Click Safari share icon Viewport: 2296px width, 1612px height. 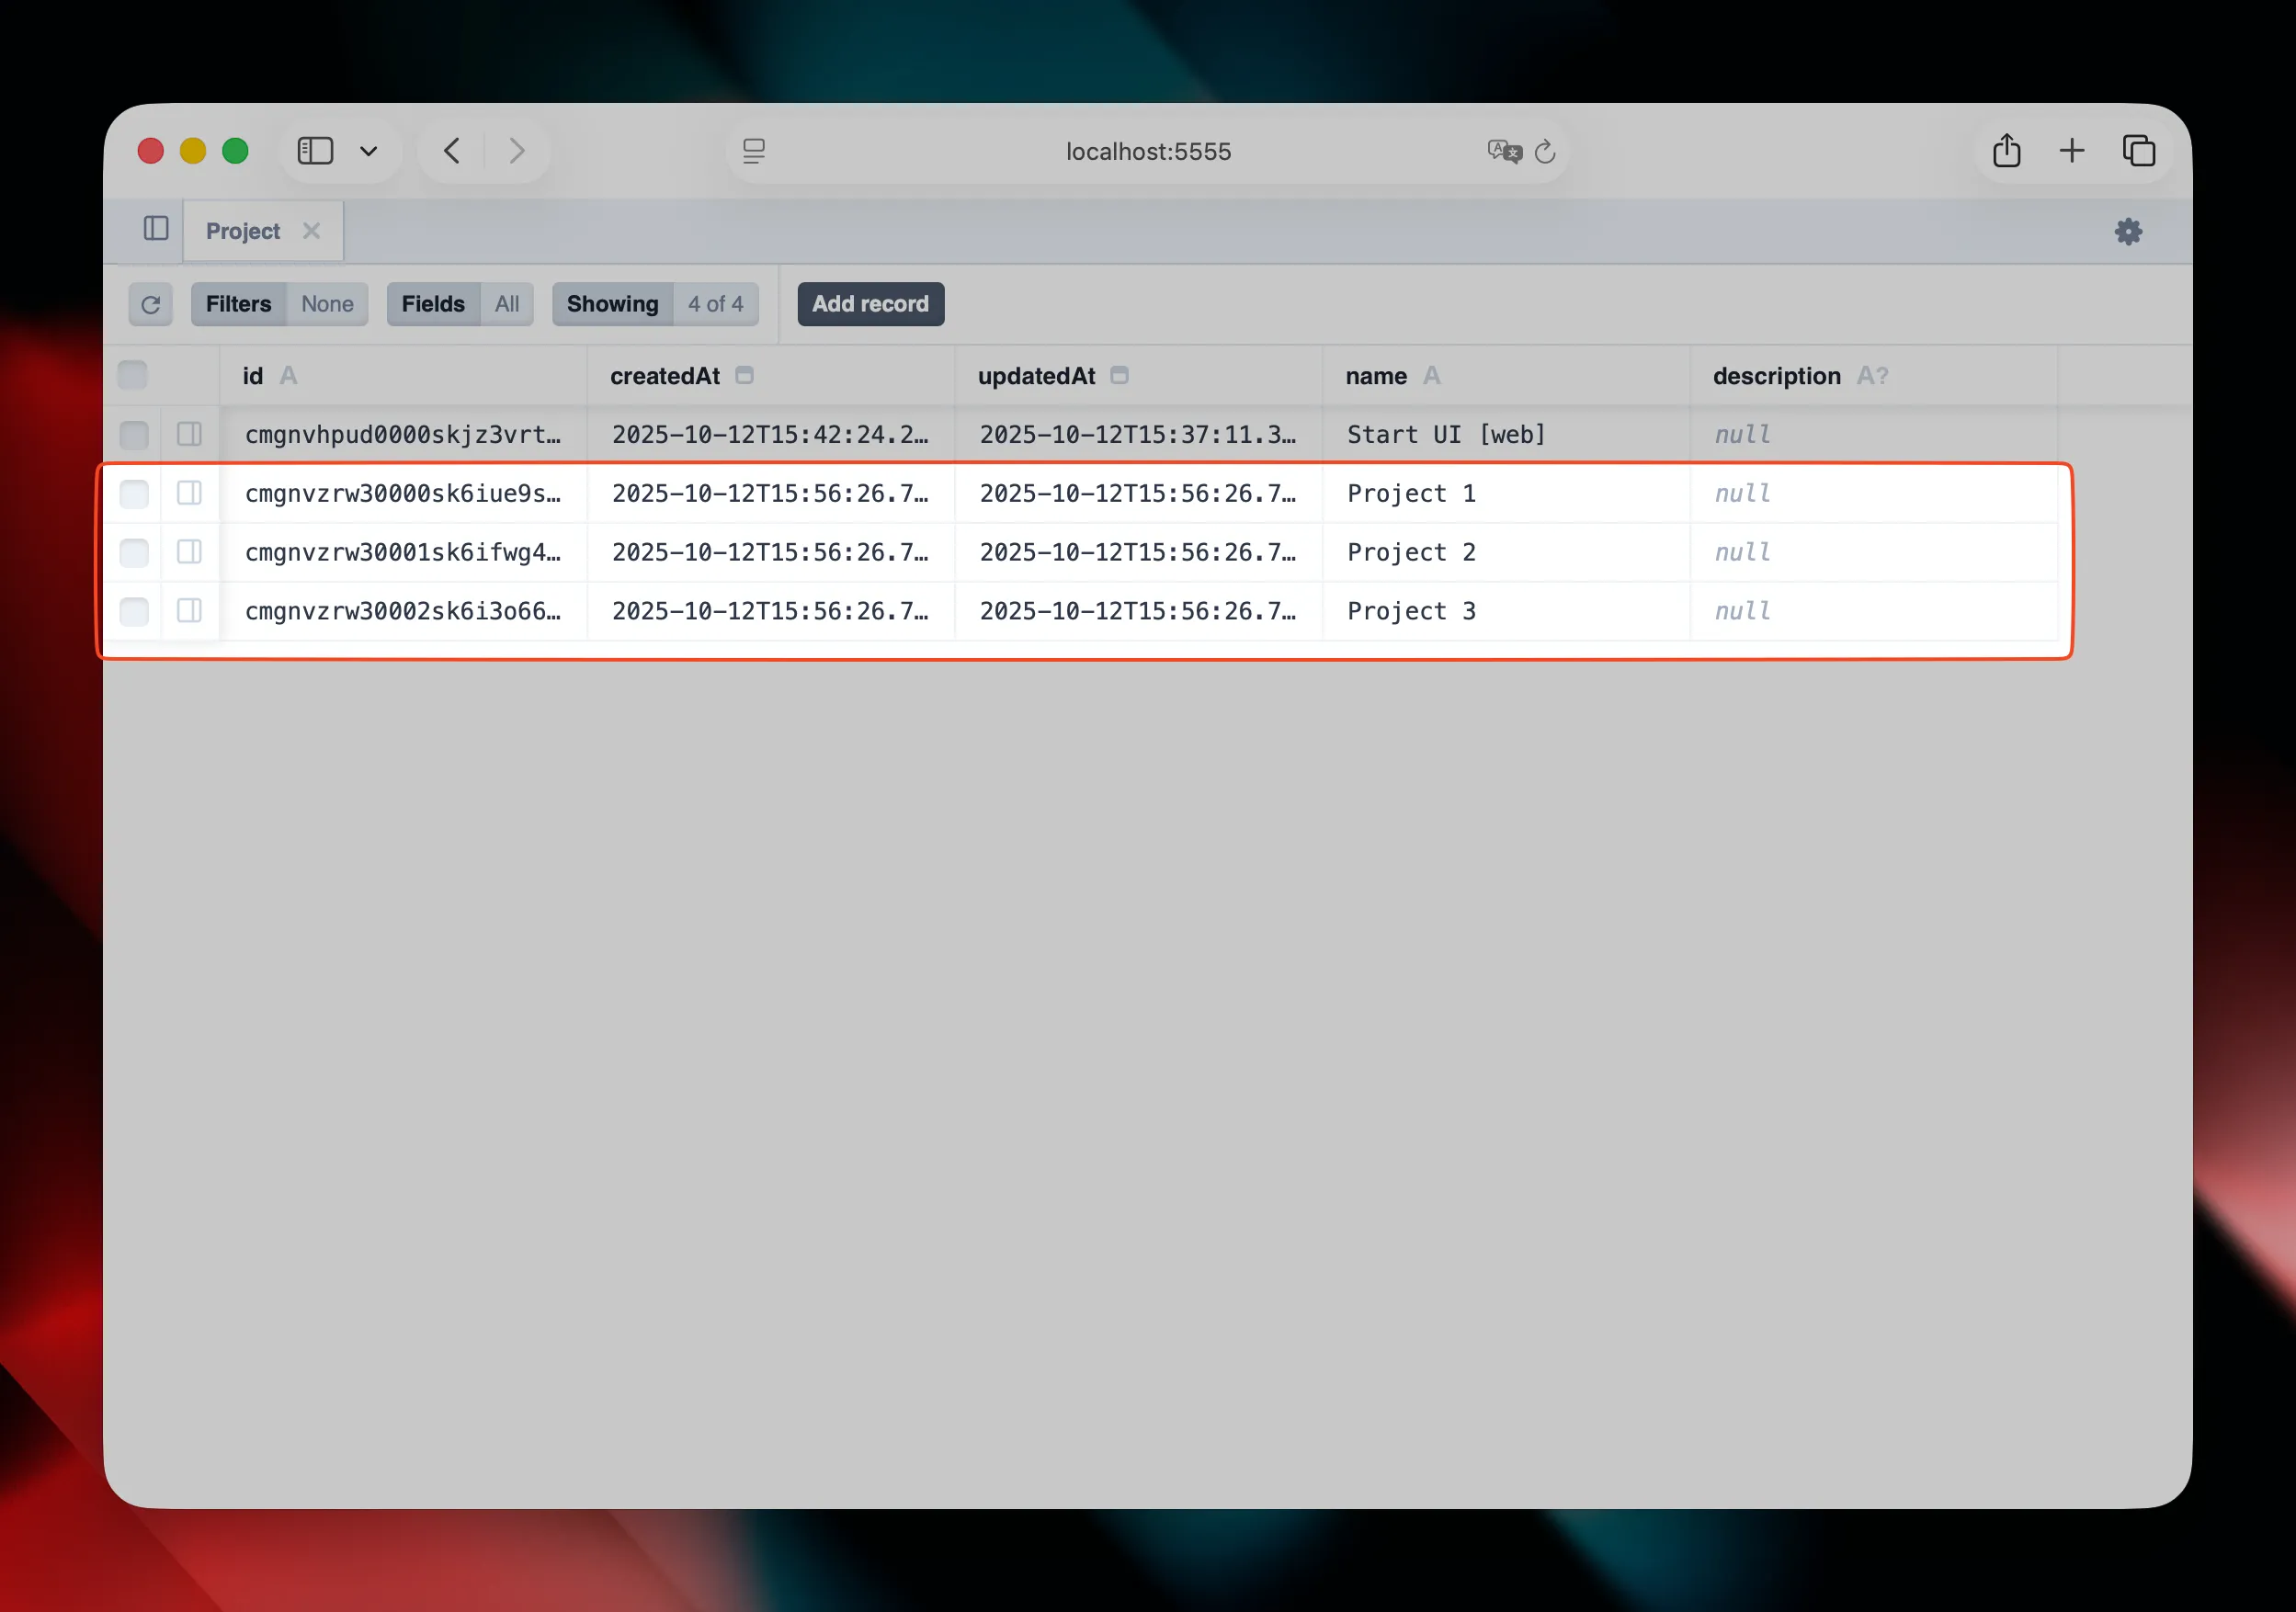[2006, 151]
